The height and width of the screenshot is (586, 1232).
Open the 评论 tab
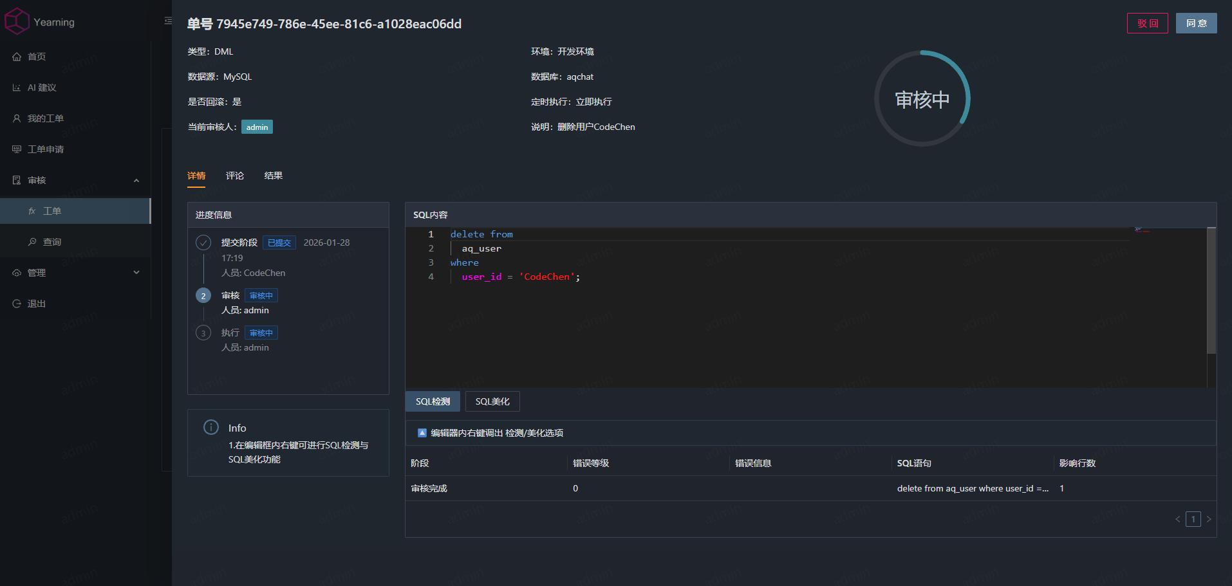tap(235, 176)
